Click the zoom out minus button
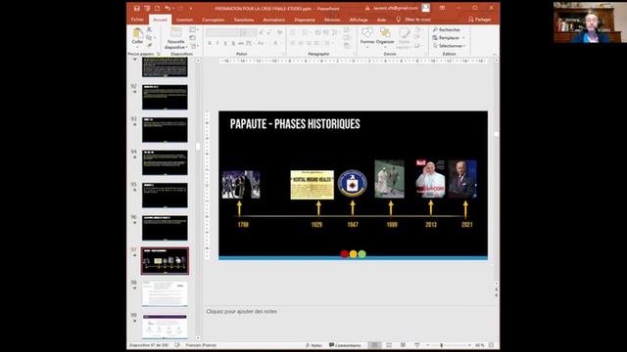 tap(427, 345)
